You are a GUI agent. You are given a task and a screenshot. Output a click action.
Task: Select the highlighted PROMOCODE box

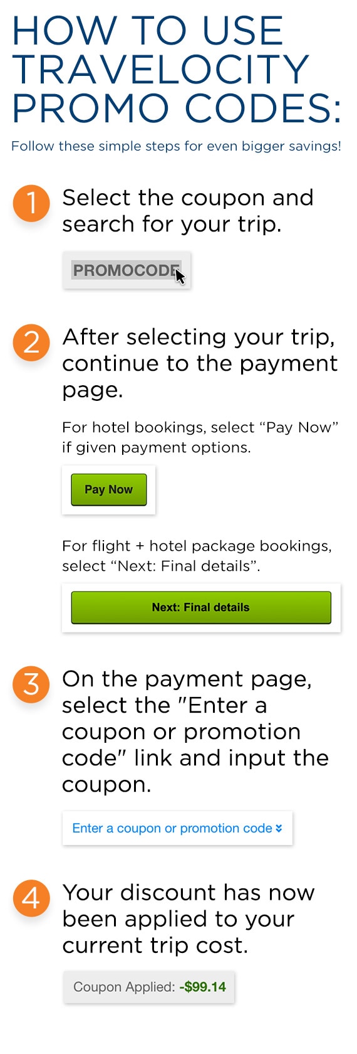coord(127,270)
